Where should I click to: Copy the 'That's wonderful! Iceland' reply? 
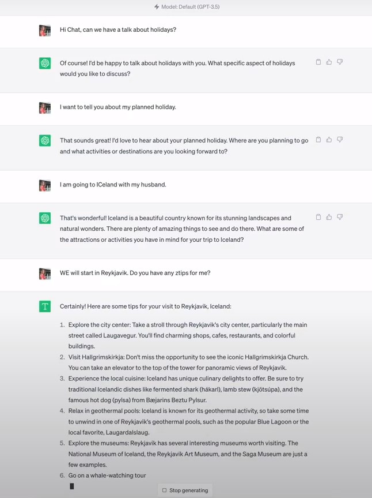coord(318,217)
